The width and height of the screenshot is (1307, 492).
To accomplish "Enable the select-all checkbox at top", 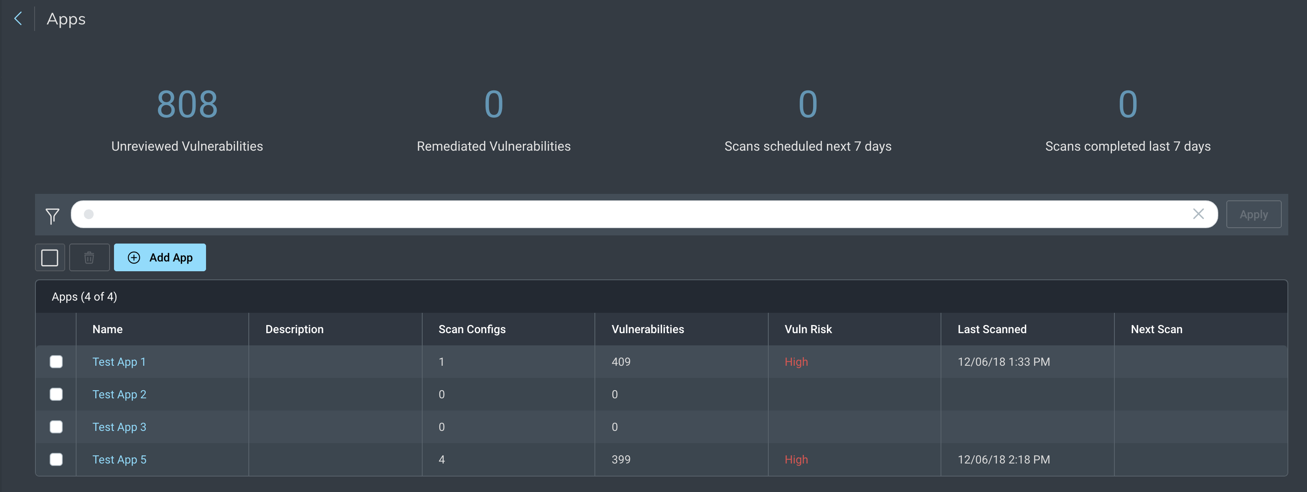I will (50, 258).
